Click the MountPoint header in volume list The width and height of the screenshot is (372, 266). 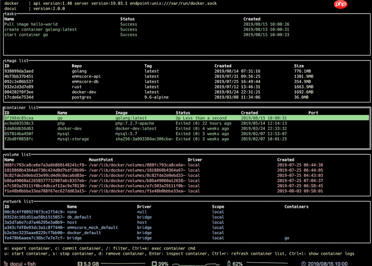coord(101,160)
